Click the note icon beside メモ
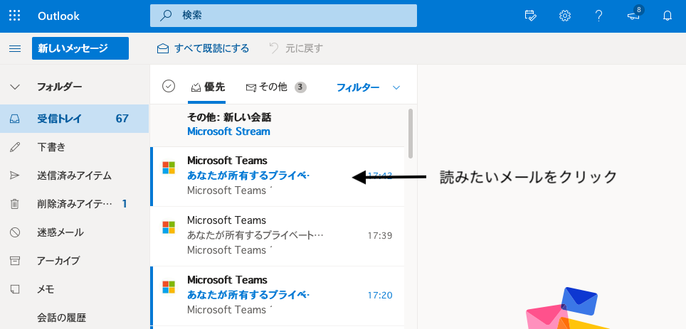This screenshot has height=329, width=686. click(15, 289)
